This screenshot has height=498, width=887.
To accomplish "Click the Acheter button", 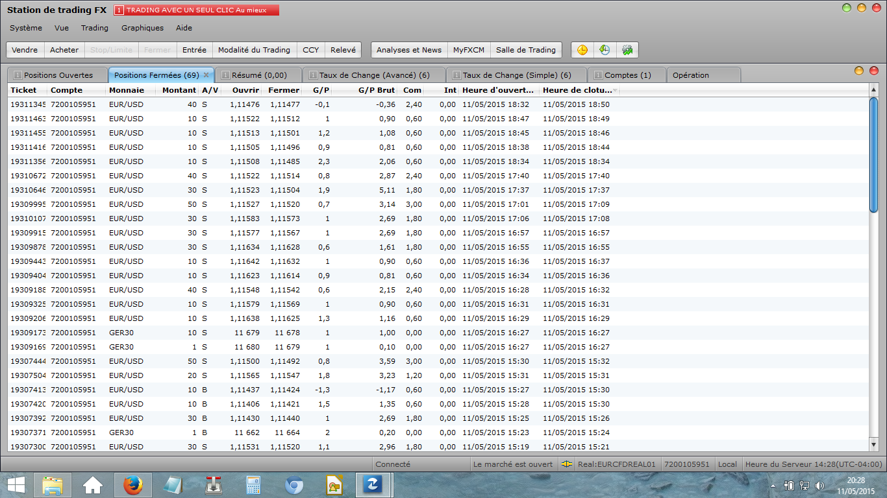I will point(64,50).
